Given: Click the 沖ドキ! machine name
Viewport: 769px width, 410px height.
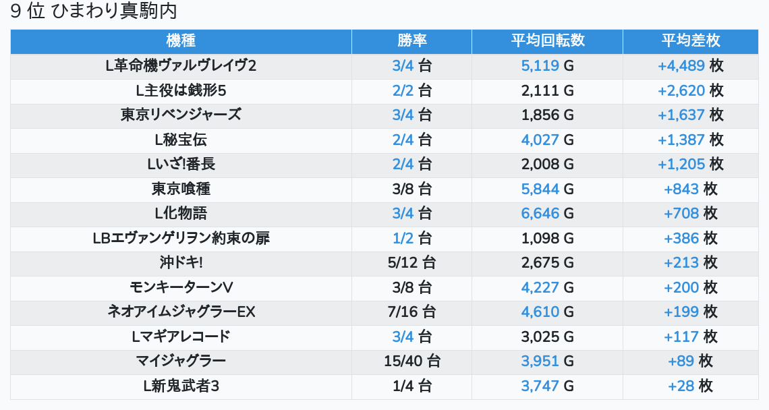Looking at the screenshot, I should [x=181, y=263].
